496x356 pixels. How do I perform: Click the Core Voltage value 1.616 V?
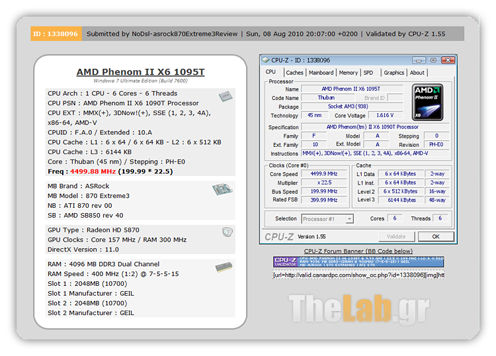tap(385, 116)
